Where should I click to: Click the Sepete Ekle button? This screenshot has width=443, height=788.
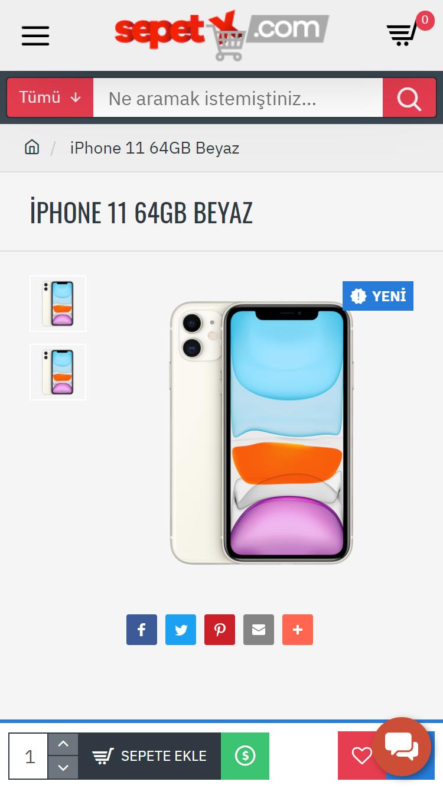coord(149,756)
